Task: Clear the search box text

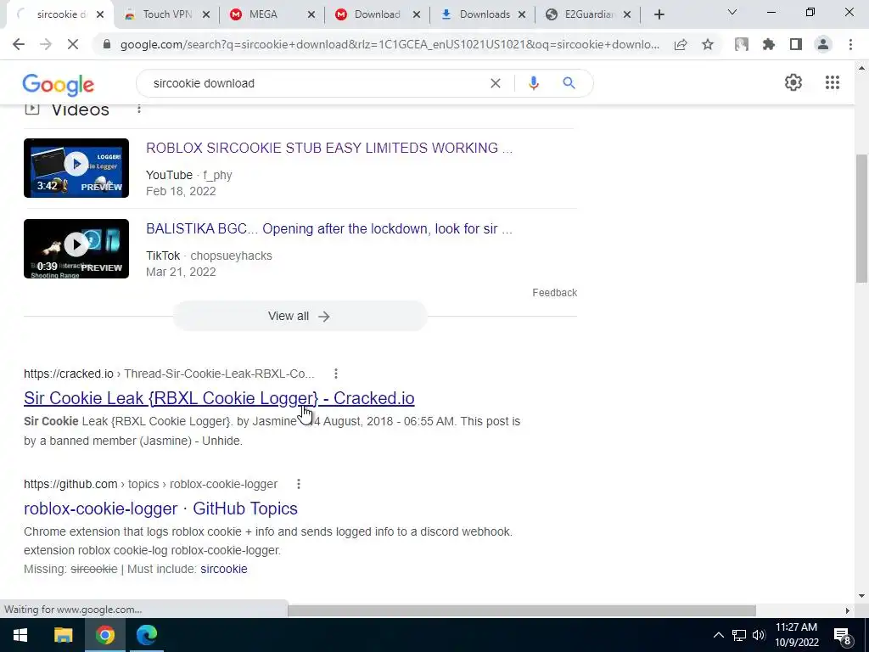Action: coord(496,83)
